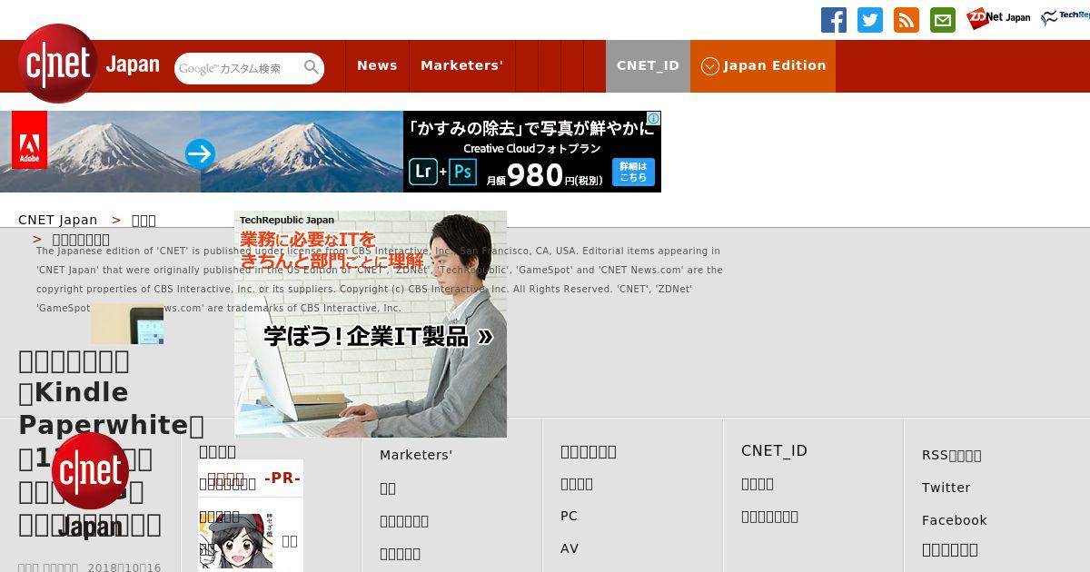Click the green mail envelope icon
This screenshot has height=572, width=1090.
(943, 20)
